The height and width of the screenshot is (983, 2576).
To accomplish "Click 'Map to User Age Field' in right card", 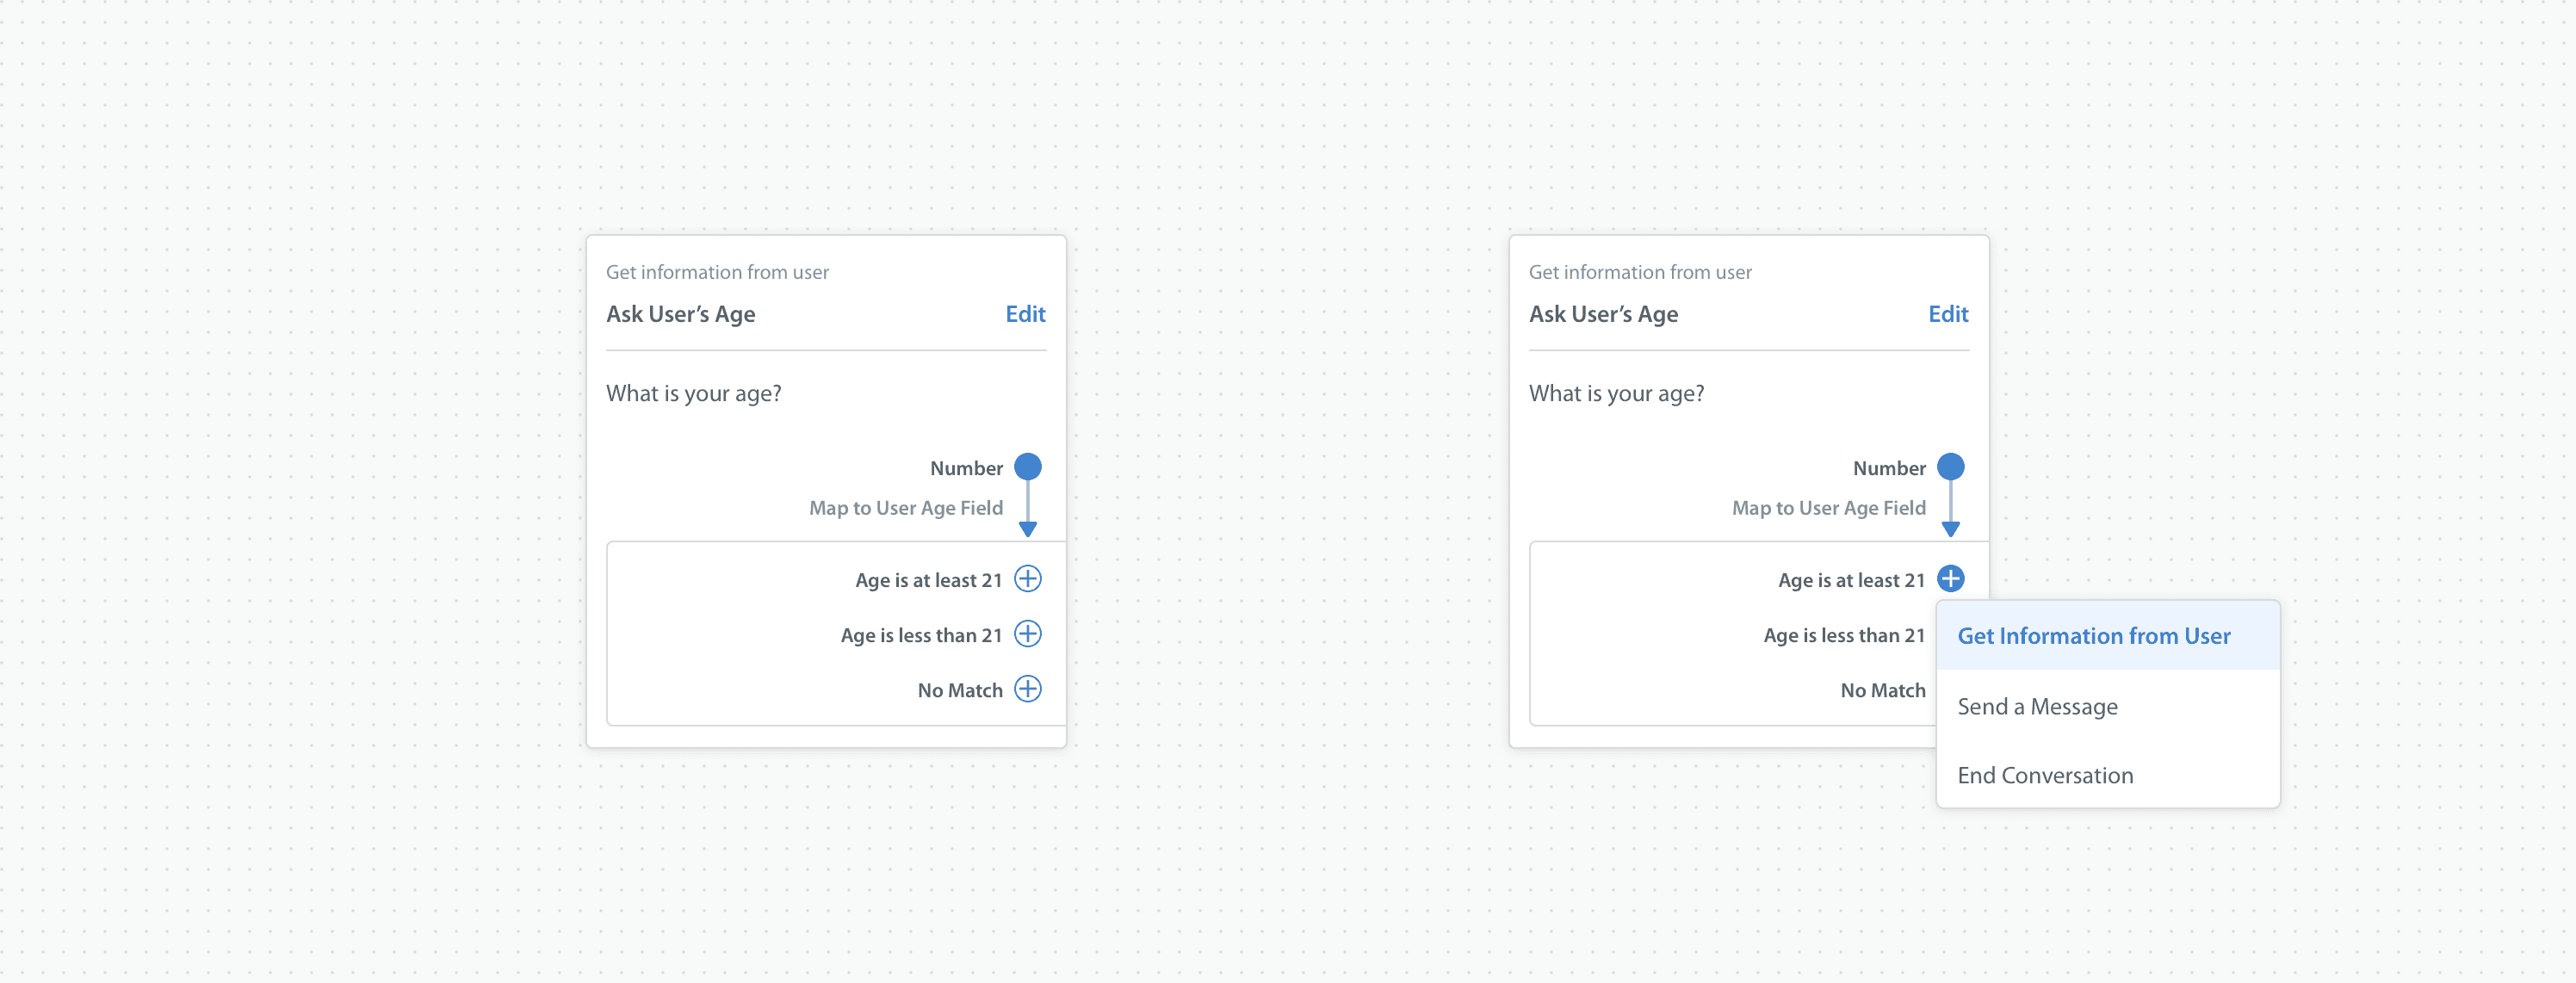I will (x=1829, y=508).
